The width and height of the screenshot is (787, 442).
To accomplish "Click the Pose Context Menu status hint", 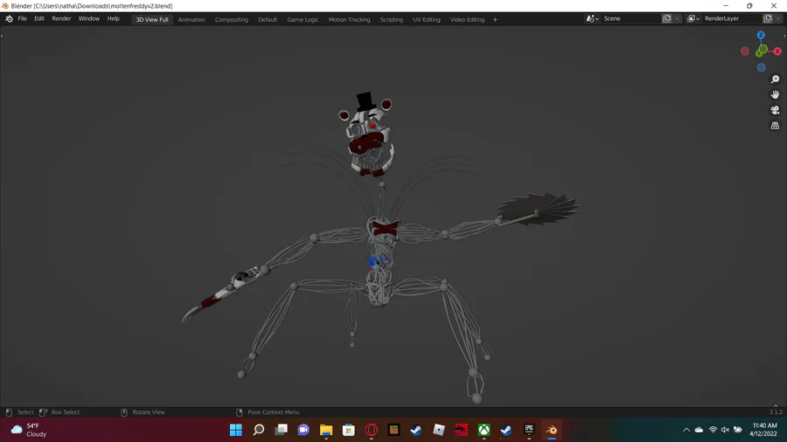I will click(x=273, y=412).
